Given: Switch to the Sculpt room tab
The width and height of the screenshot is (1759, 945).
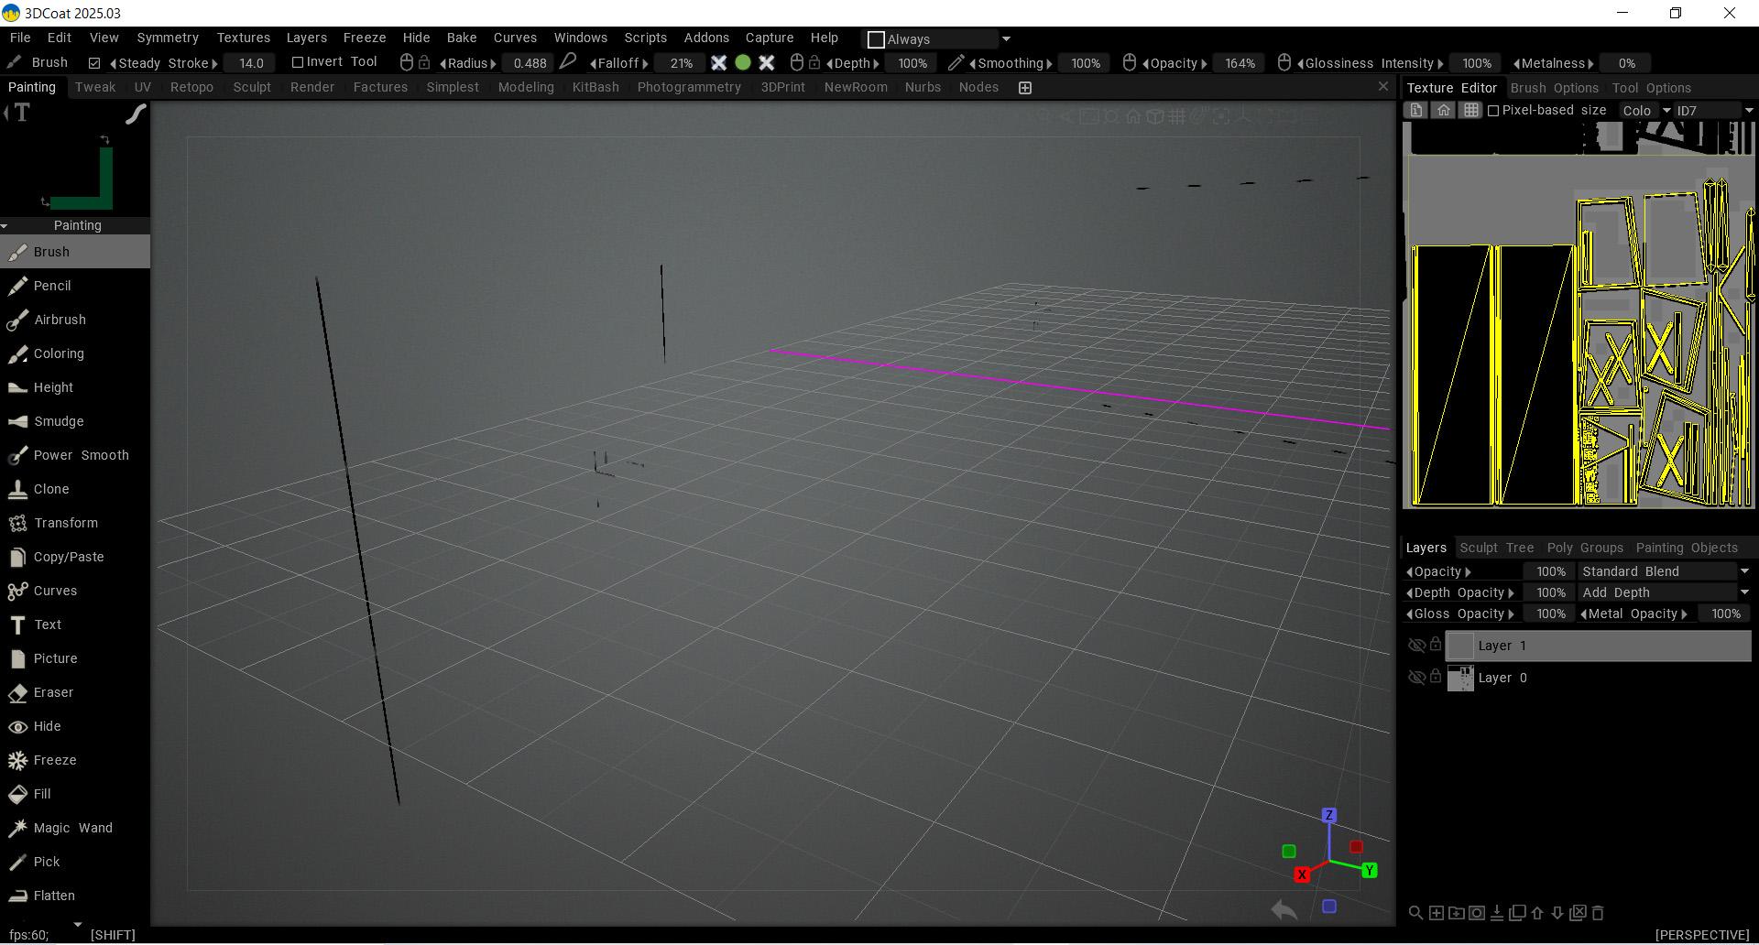Looking at the screenshot, I should click(251, 87).
